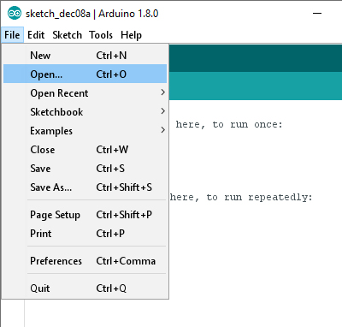Expand the Examples submenu arrow

[x=162, y=130]
